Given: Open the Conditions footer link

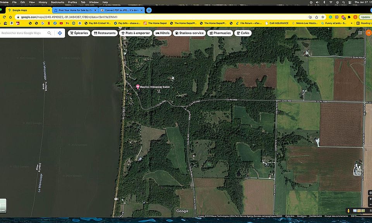Looking at the screenshot, I should tap(302, 216).
